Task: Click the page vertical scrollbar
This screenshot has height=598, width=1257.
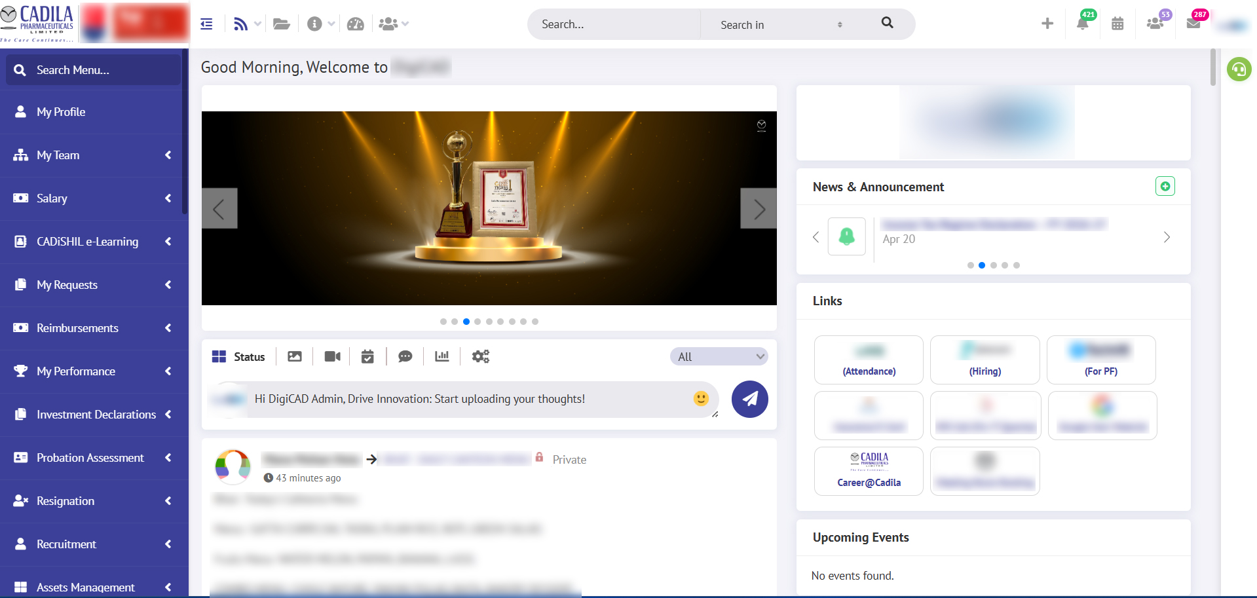Action: point(1212,67)
